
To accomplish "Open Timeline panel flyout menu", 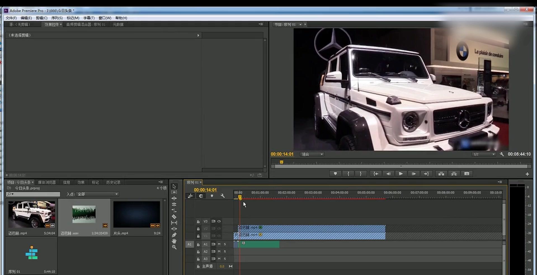I will [500, 182].
